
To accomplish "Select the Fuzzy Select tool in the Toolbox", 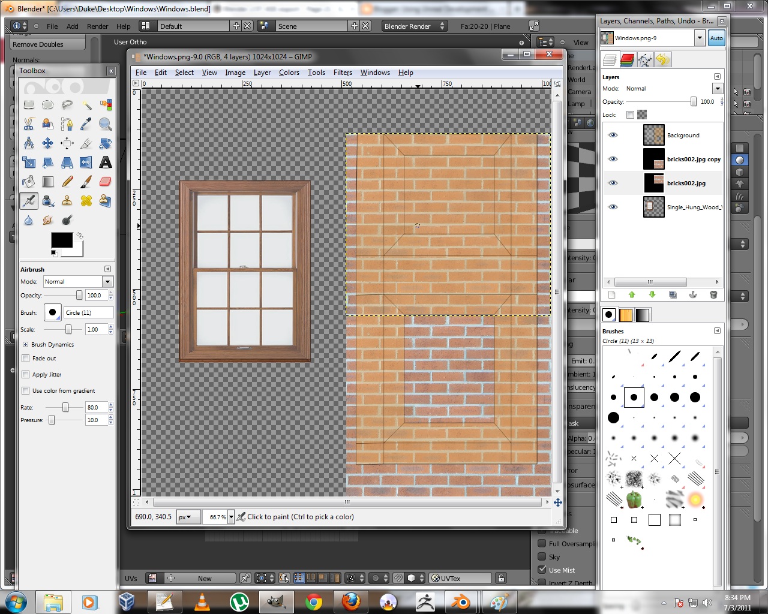I will click(86, 104).
